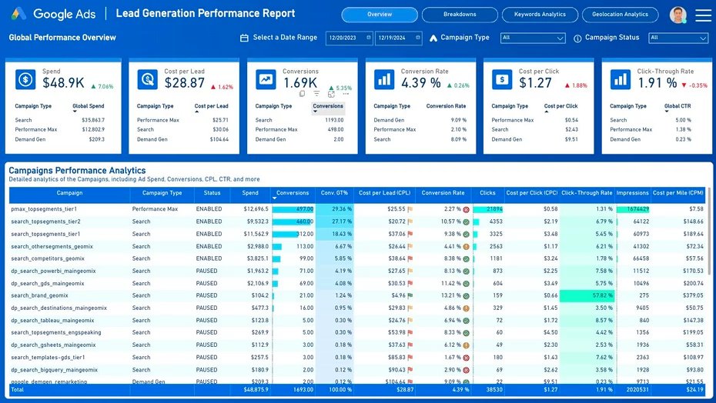The width and height of the screenshot is (716, 403).
Task: Click the calendar icon beside Select a Date Range
Action: click(244, 38)
